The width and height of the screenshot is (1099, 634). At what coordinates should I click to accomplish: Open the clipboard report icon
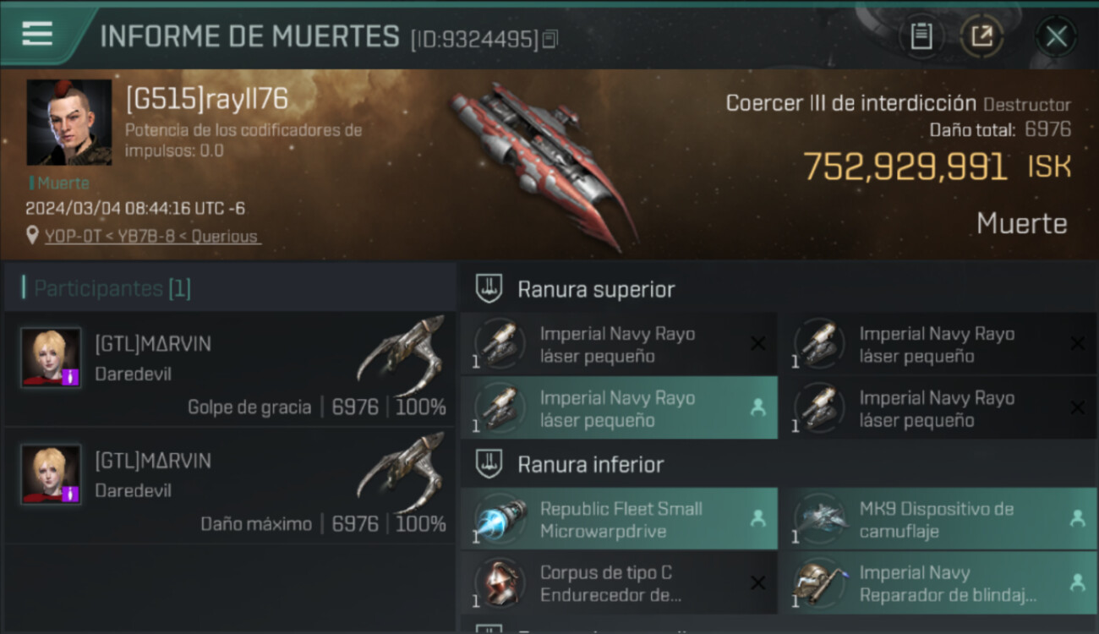tap(921, 36)
